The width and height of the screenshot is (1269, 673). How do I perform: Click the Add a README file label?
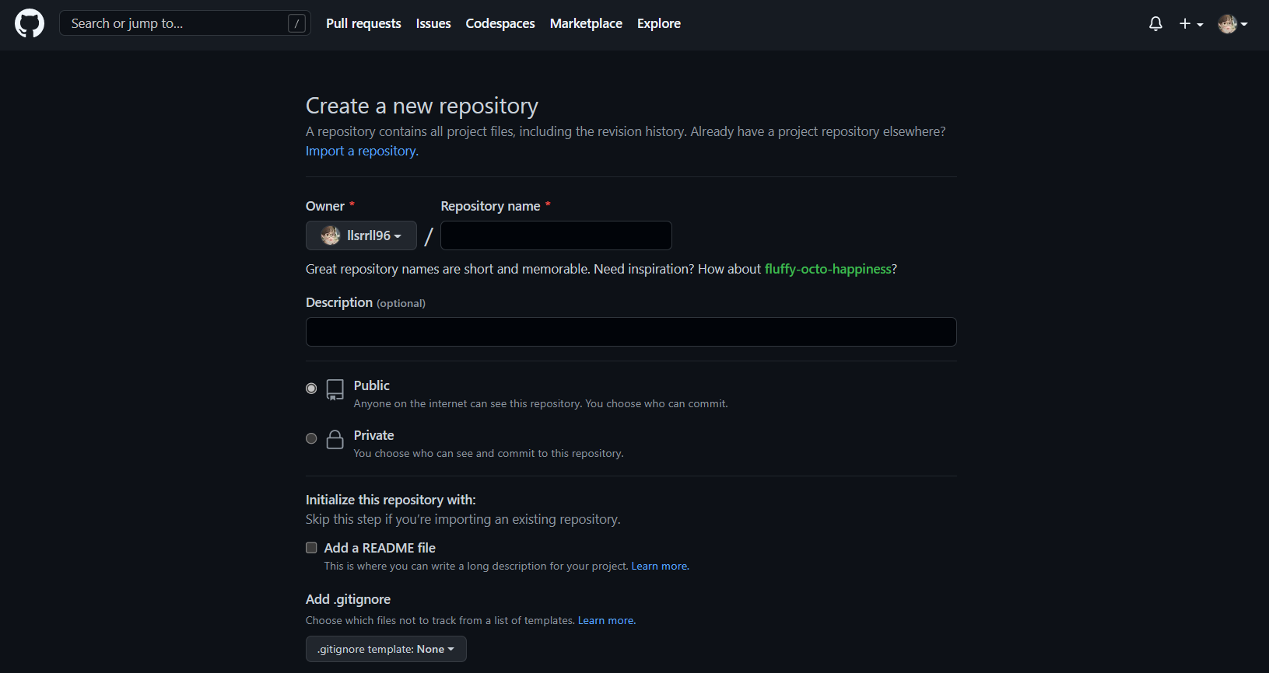coord(380,548)
